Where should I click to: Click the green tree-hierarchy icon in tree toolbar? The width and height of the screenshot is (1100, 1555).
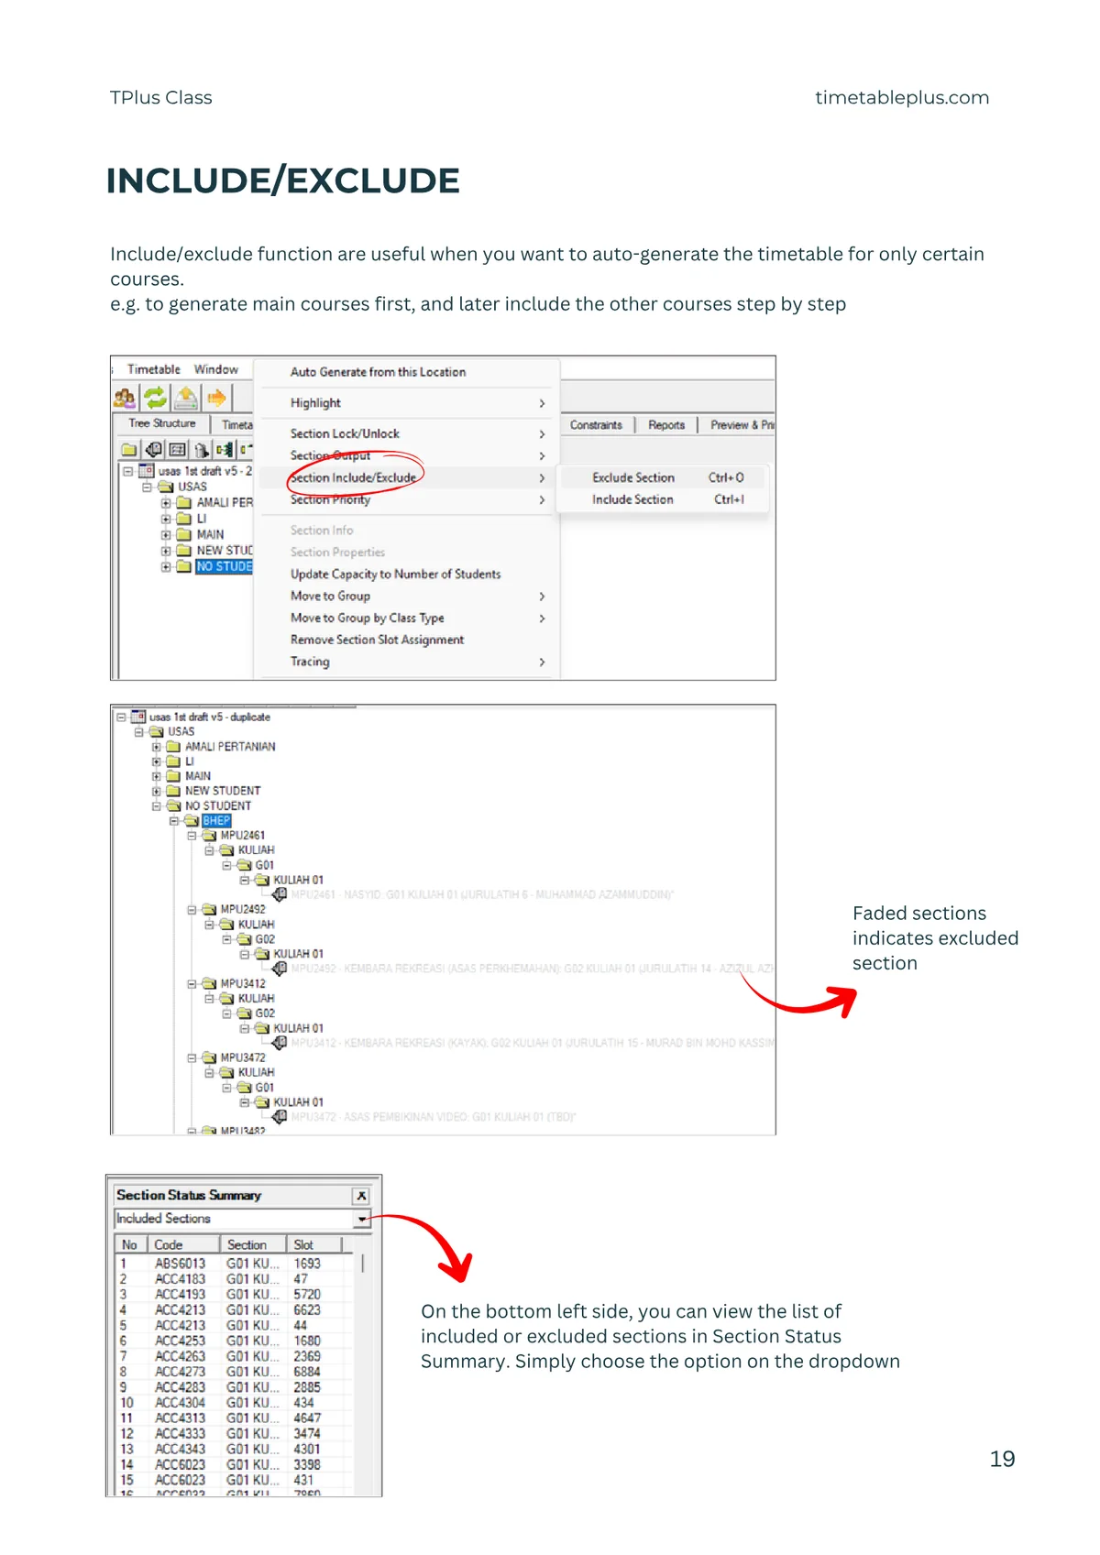click(x=225, y=450)
